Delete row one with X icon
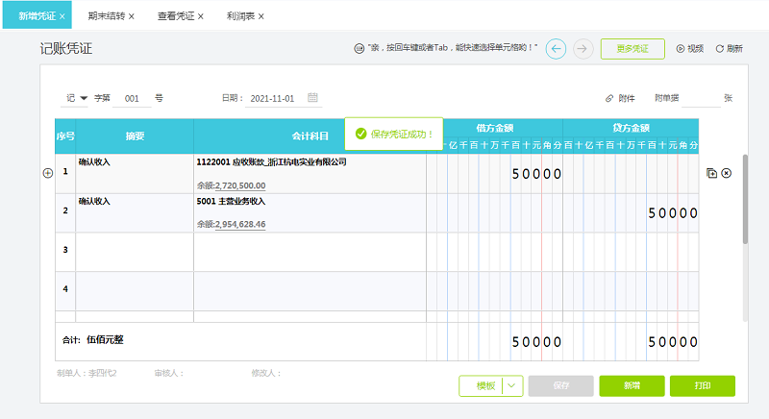769x419 pixels. click(726, 173)
